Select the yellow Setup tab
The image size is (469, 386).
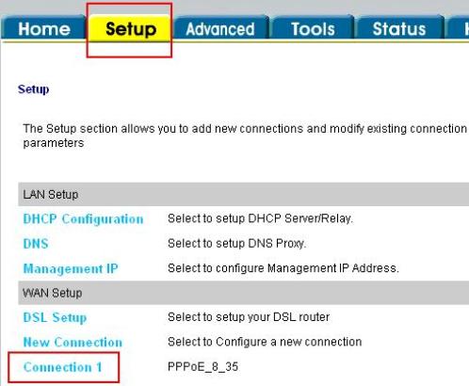(x=130, y=28)
